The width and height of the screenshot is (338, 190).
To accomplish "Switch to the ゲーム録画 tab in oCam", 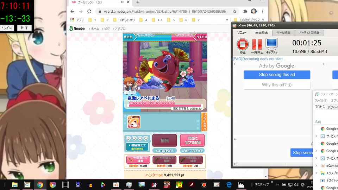I will [283, 32].
